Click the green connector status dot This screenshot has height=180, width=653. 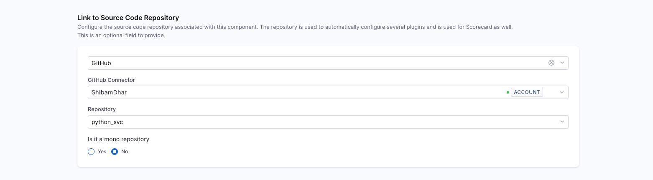508,92
